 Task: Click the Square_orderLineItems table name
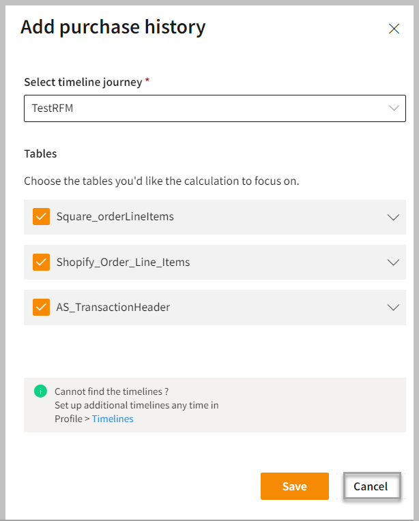point(115,217)
